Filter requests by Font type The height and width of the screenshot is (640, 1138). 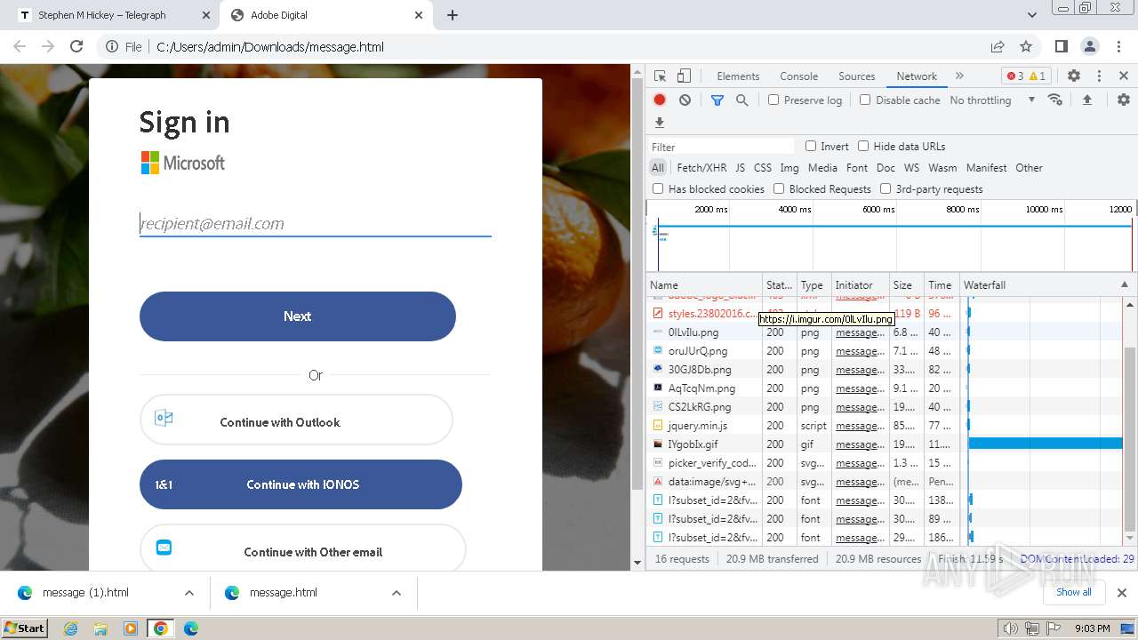click(857, 167)
